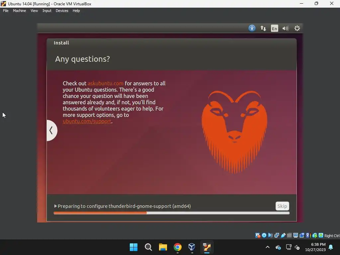340x255 pixels.
Task: Click the VirtualBox USB devices indicator
Action: tap(283, 235)
